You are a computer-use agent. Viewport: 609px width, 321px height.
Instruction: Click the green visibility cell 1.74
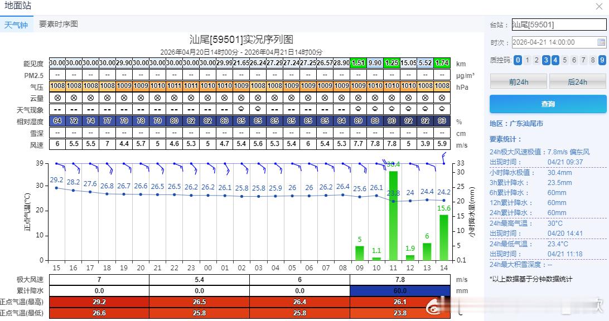pos(442,63)
